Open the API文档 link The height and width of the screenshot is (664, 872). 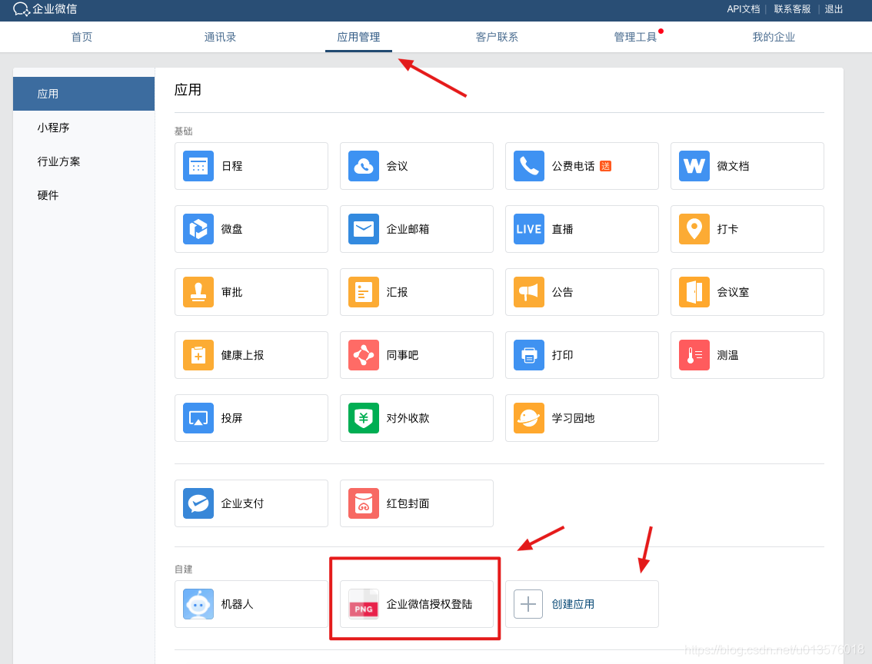pos(744,9)
